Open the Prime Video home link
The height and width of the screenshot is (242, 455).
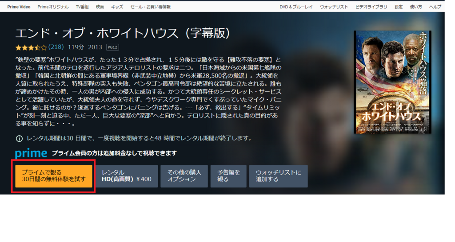tap(19, 7)
